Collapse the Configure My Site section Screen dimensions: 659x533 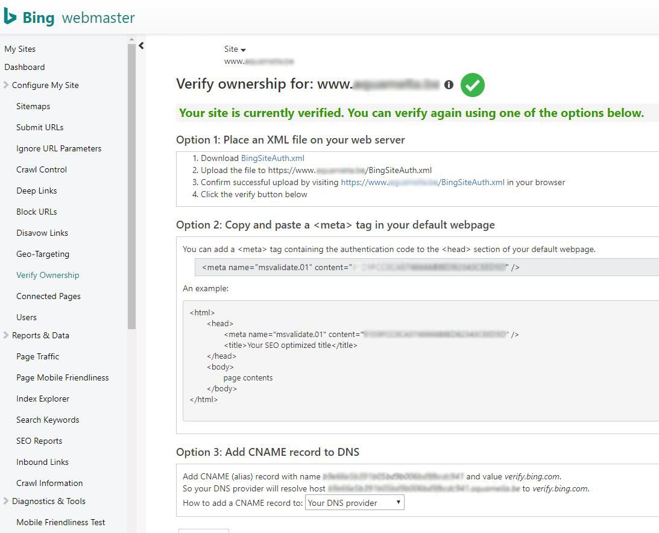pyautogui.click(x=6, y=85)
